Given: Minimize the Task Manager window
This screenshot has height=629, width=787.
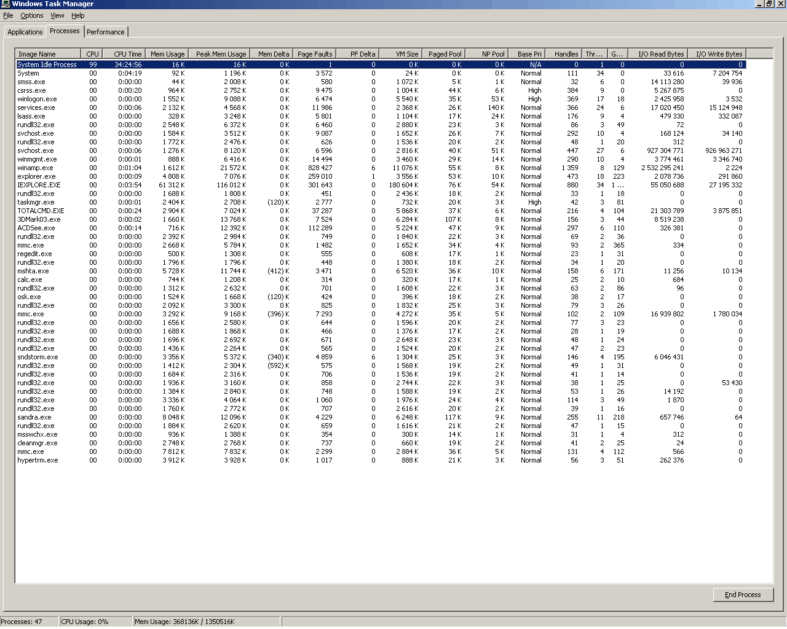Looking at the screenshot, I should tap(760, 4).
